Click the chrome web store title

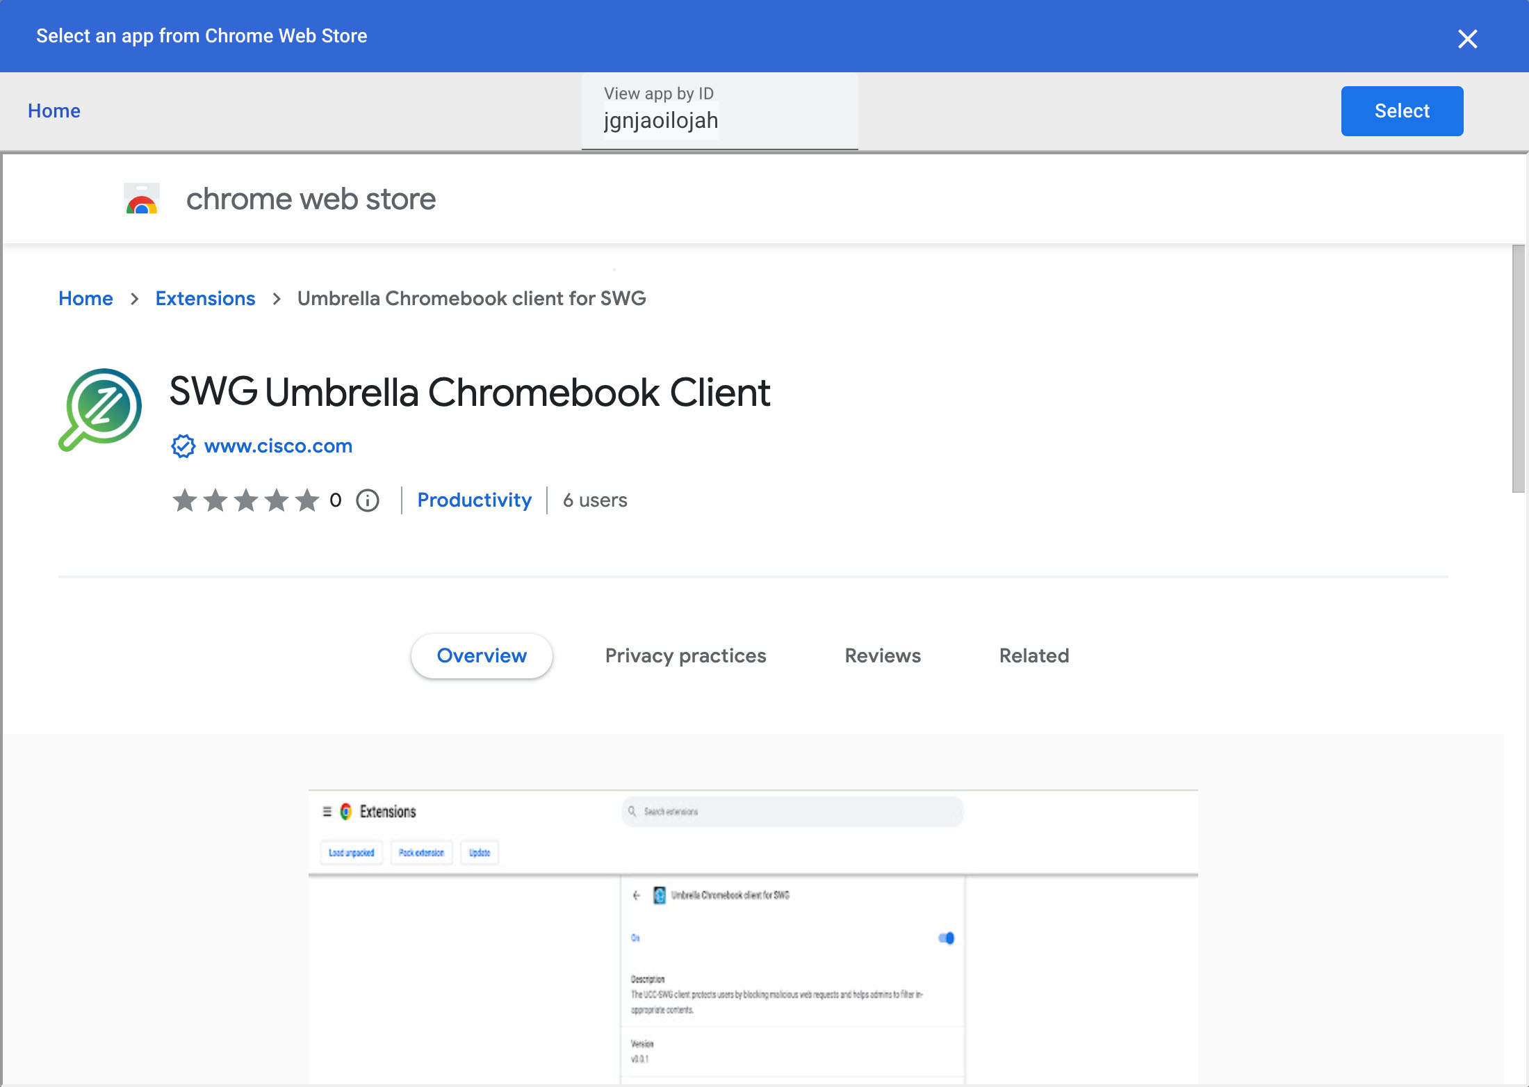pyautogui.click(x=311, y=199)
